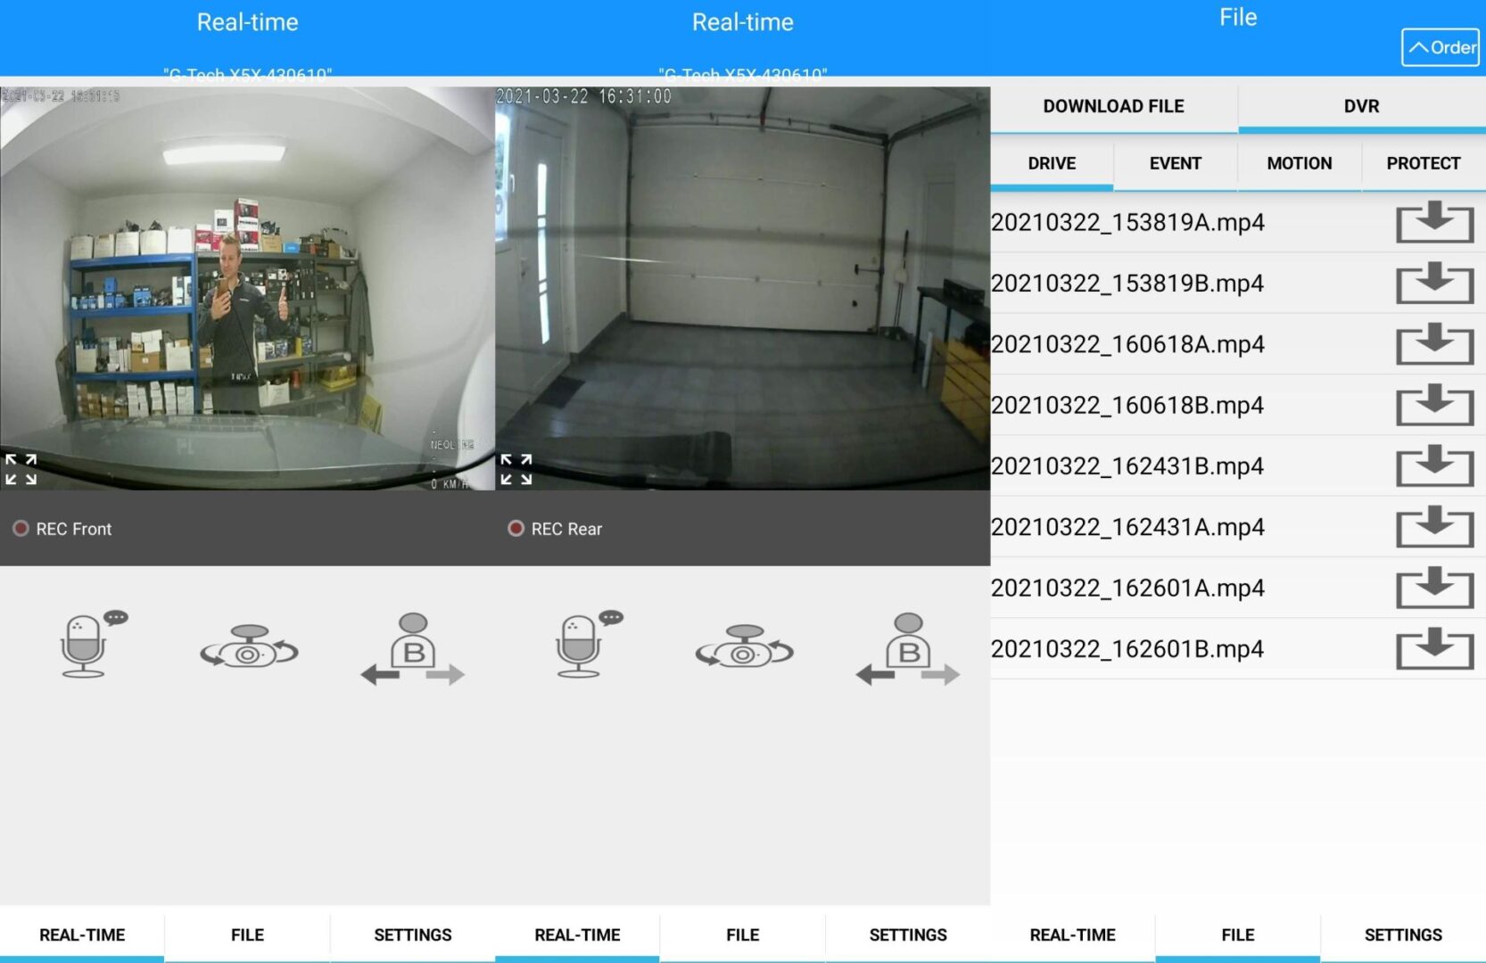
Task: Open the Order sort dropdown
Action: tap(1440, 47)
